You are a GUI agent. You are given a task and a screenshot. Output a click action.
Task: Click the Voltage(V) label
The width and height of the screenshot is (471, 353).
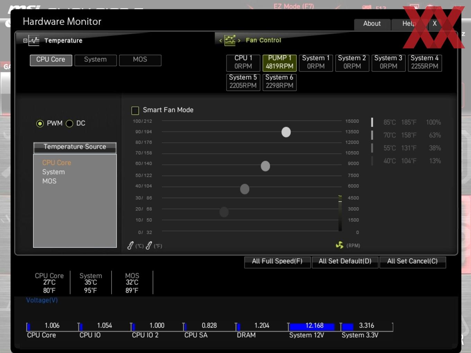coord(42,300)
